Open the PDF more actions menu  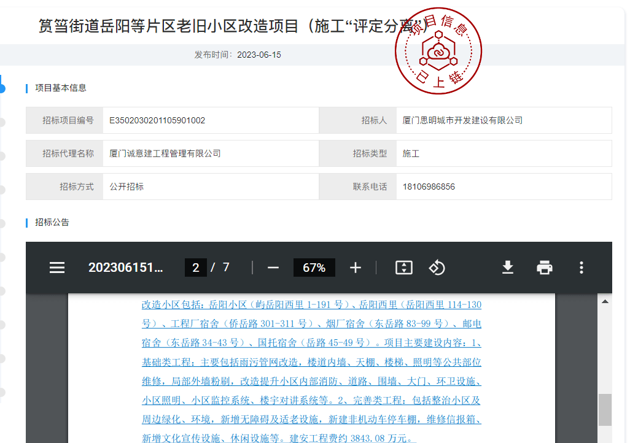[581, 268]
